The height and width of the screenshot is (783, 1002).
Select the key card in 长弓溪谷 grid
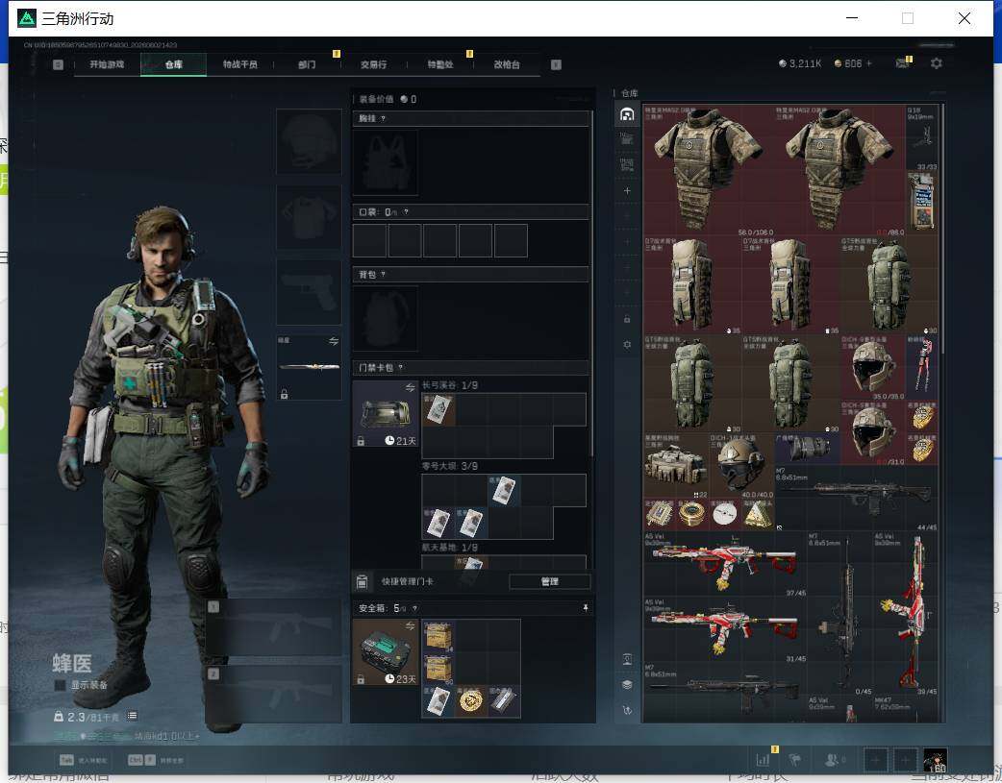point(438,409)
